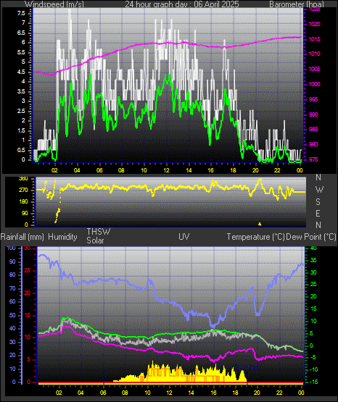Click the 'S' compass letter

[x=318, y=202]
